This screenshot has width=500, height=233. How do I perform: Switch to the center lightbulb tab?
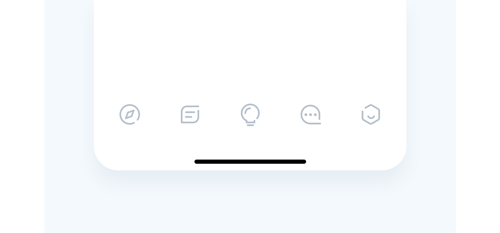250,115
